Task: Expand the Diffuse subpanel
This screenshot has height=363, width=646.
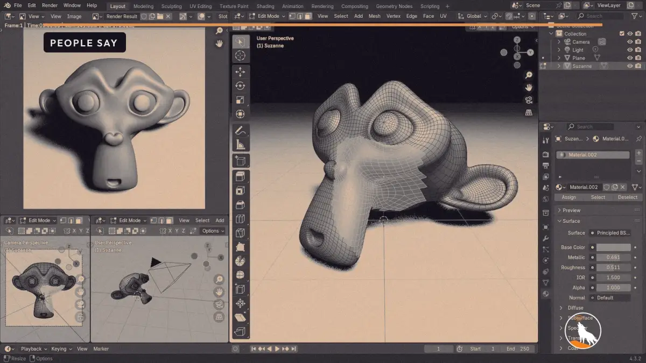Action: click(x=561, y=308)
